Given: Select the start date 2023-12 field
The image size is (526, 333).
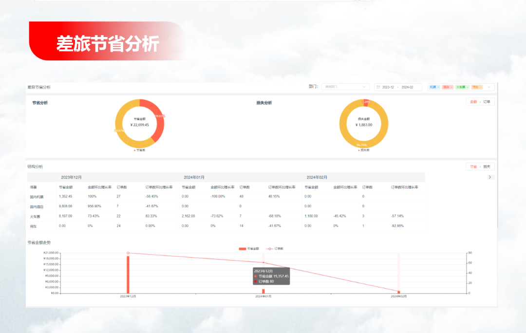Looking at the screenshot, I should click(388, 87).
